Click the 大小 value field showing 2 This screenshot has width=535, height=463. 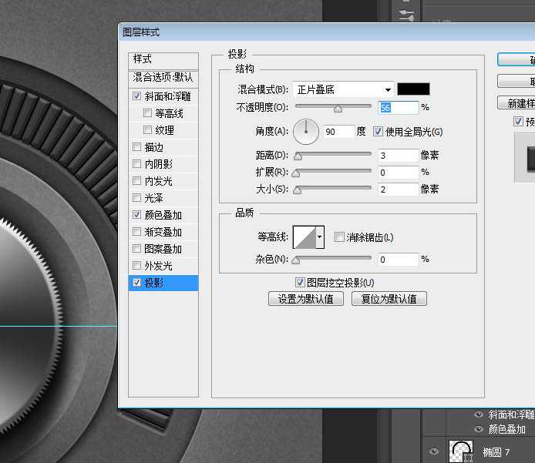pyautogui.click(x=398, y=190)
